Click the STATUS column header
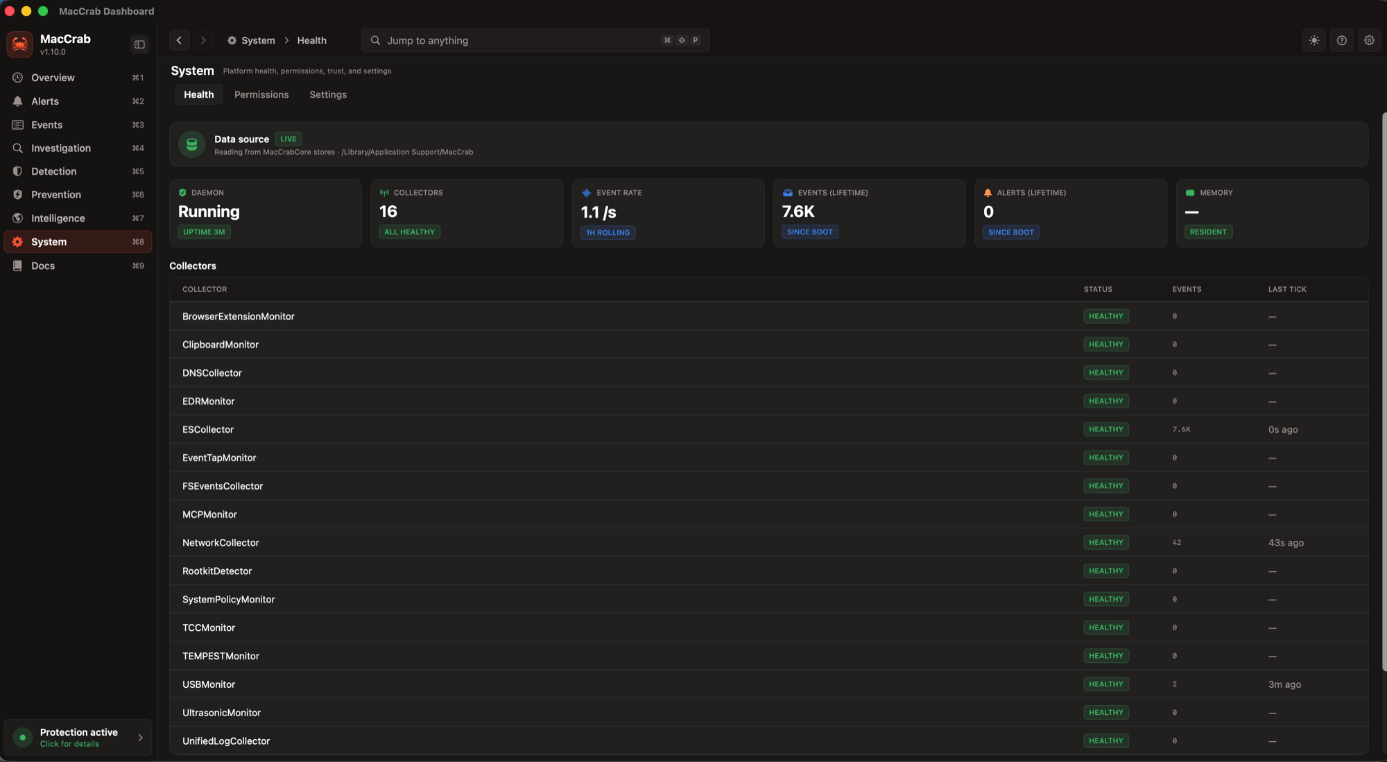1387x762 pixels. [x=1098, y=289]
